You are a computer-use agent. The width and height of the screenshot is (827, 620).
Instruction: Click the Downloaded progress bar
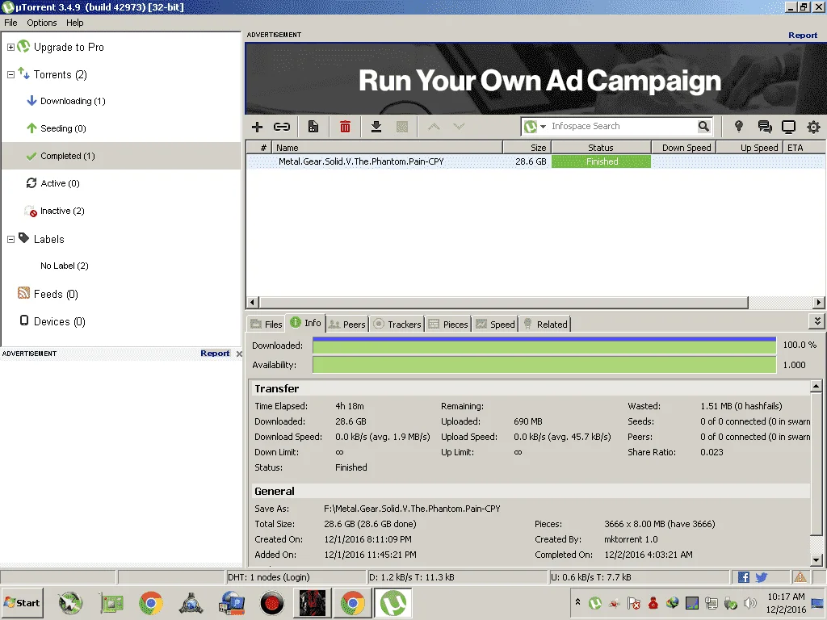(544, 346)
